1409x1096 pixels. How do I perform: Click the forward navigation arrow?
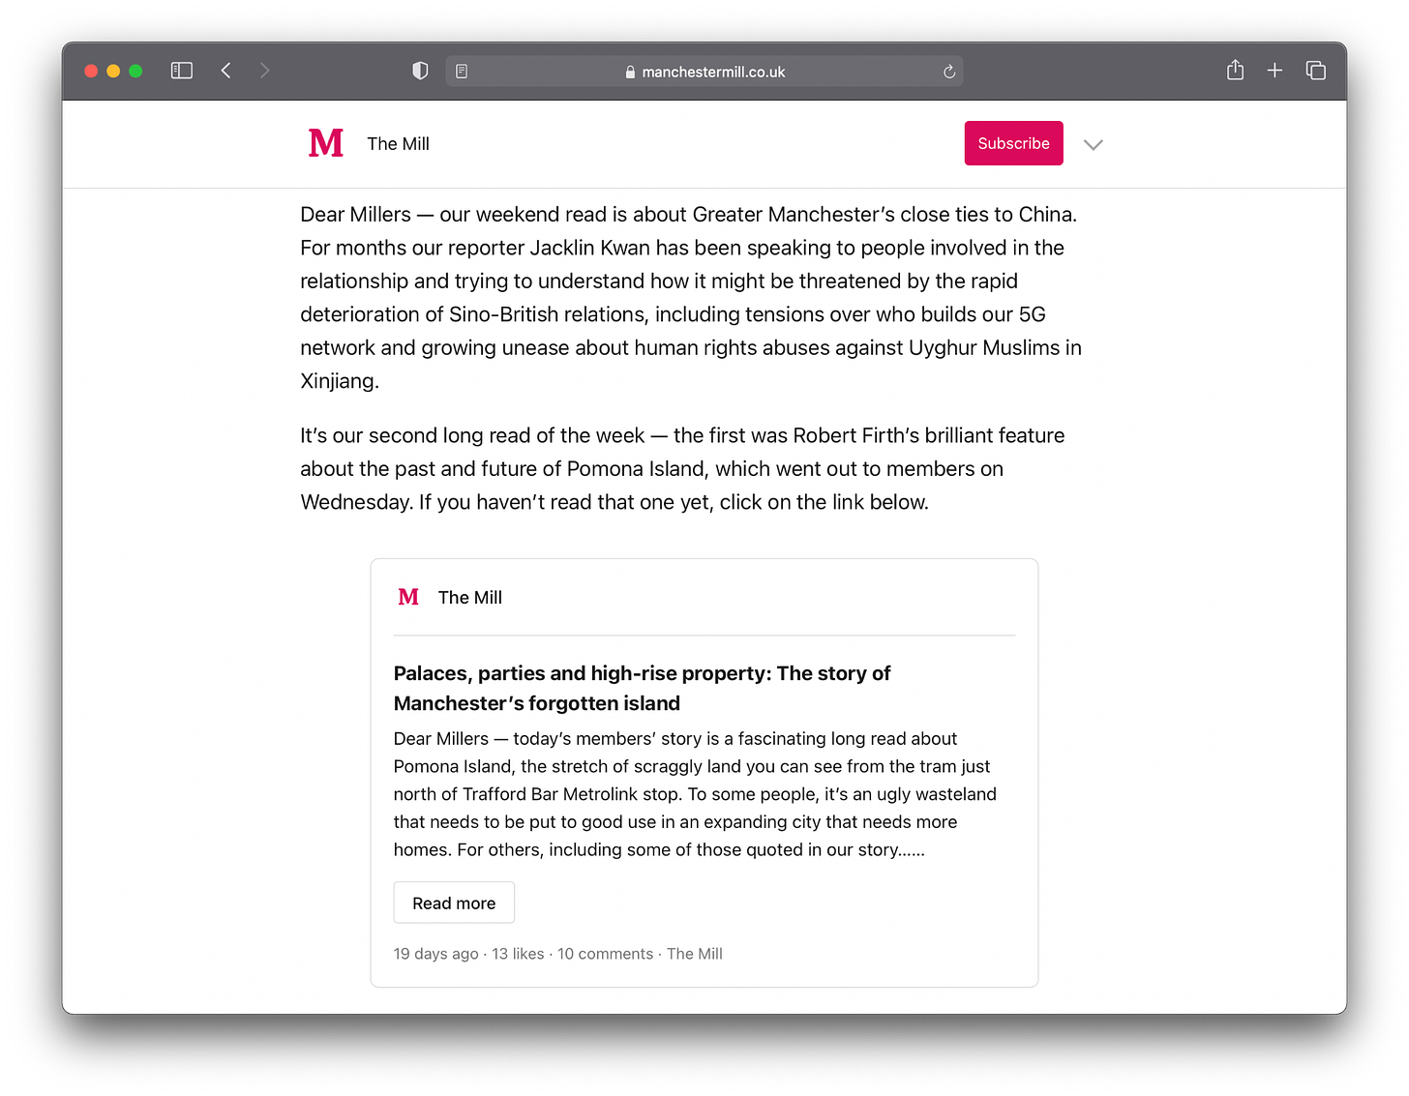click(x=264, y=70)
